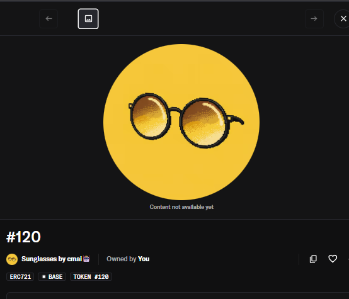This screenshot has width=349, height=299.
Task: Open Sunglasses by cmai collection link
Action: coord(55,259)
